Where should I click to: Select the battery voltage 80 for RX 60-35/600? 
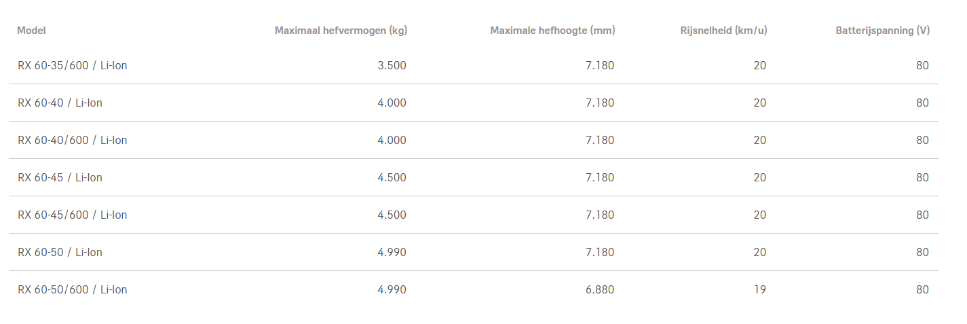(922, 66)
